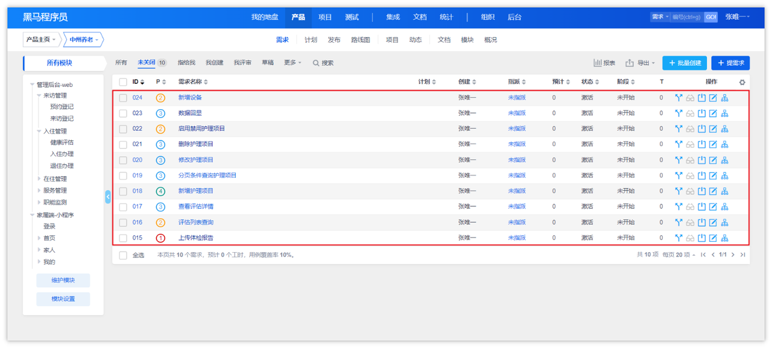
Task: Open the 新增设备 requirement link
Action: 190,98
